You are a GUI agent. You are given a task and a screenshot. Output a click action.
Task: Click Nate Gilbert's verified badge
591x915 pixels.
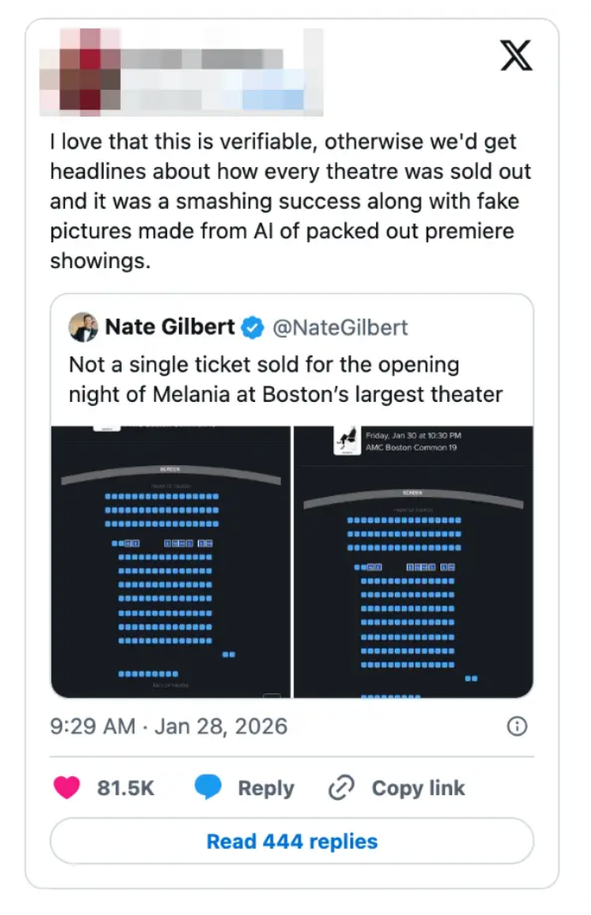(251, 327)
